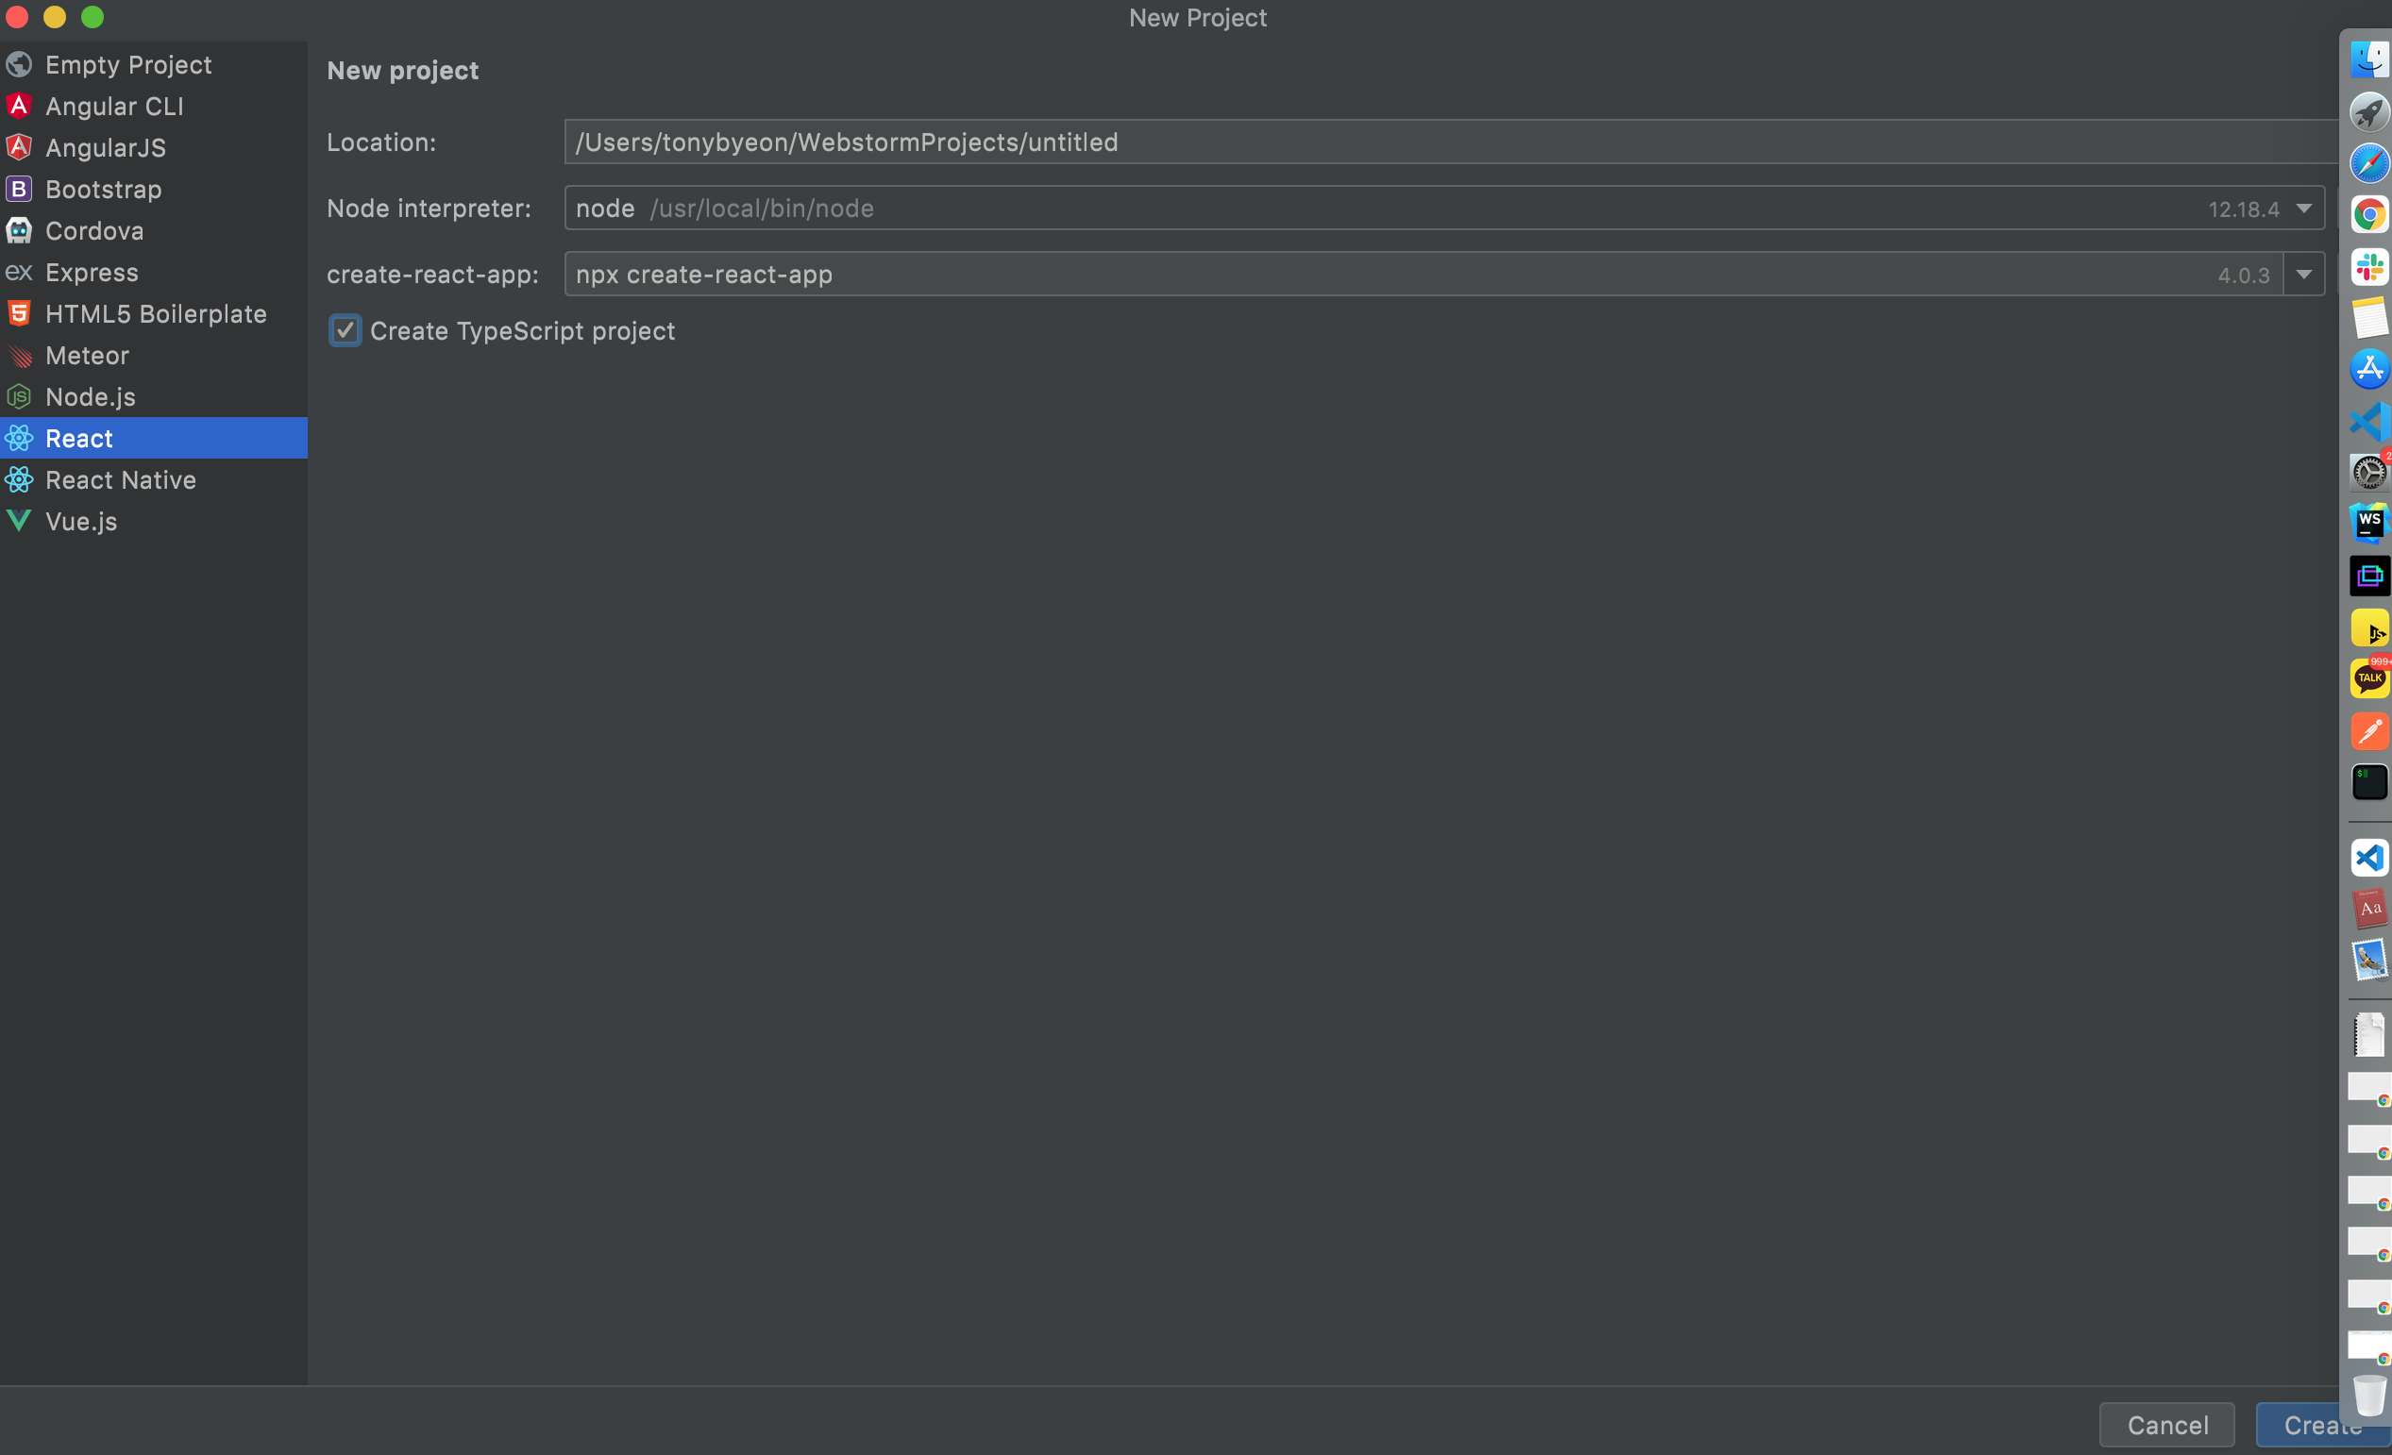Expand the Node interpreter dropdown arrow
2392x1455 pixels.
tap(2303, 209)
